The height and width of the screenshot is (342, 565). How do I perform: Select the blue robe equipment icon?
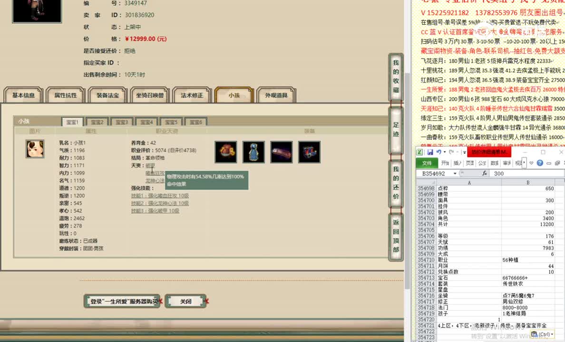tap(253, 152)
